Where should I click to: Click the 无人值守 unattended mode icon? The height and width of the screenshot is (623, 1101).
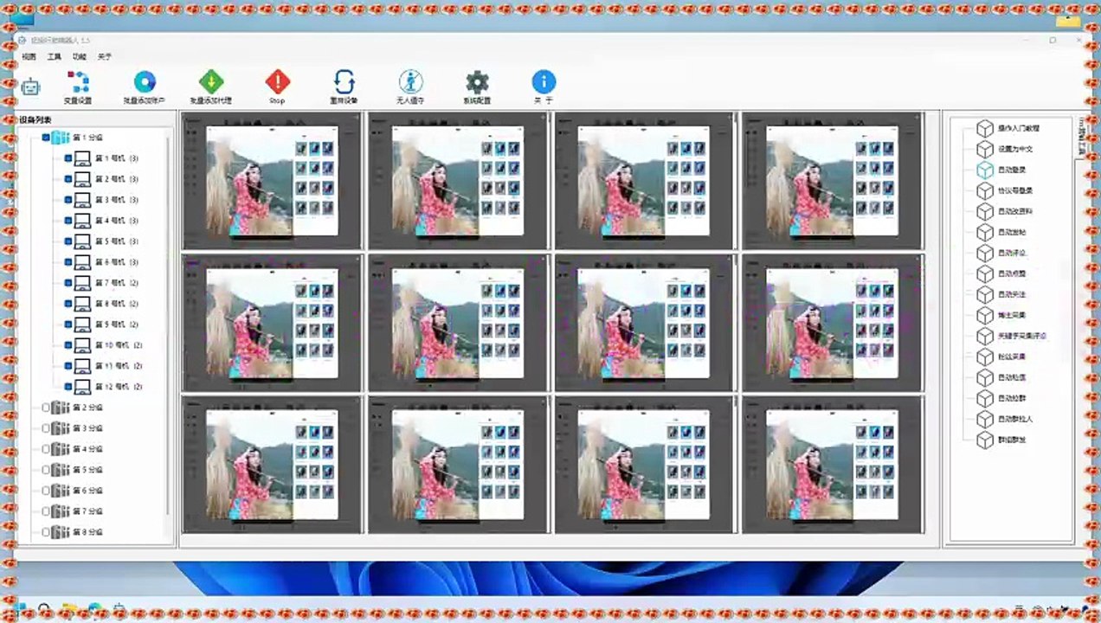tap(410, 82)
